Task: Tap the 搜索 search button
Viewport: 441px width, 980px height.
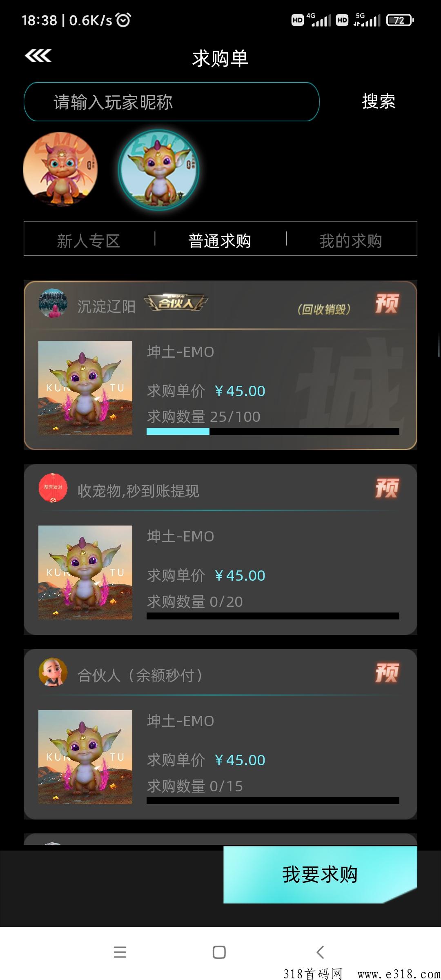Action: pos(379,101)
